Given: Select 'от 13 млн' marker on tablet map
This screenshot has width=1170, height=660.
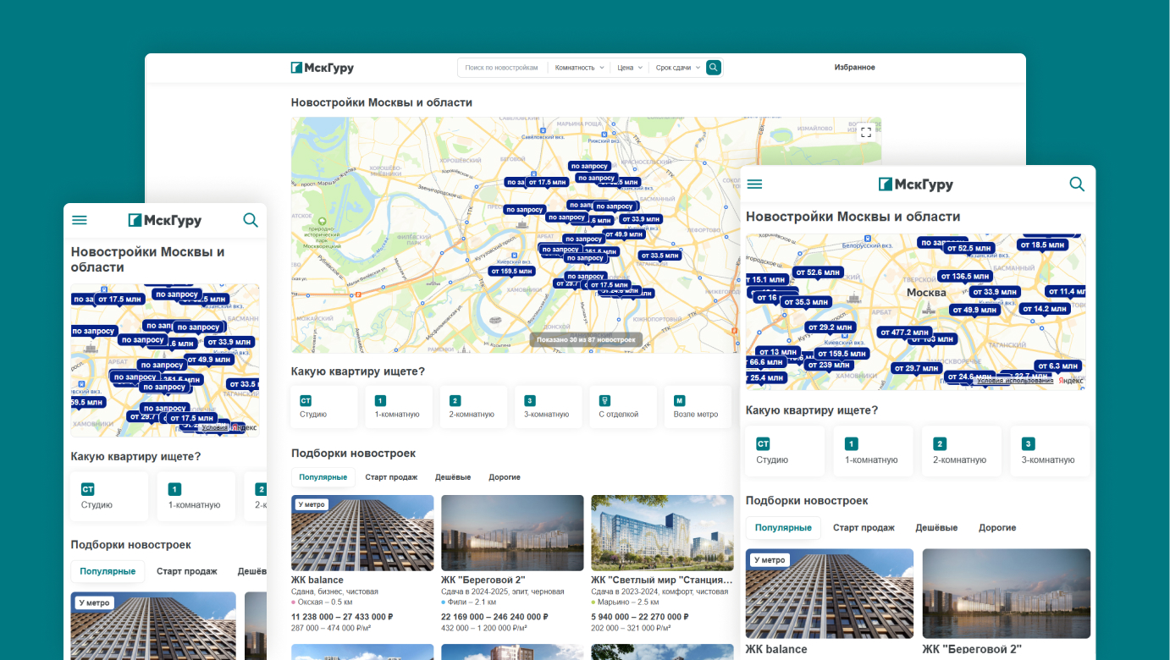Looking at the screenshot, I should click(776, 352).
